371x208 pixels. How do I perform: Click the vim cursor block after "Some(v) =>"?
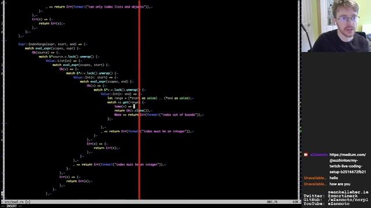click(134, 106)
